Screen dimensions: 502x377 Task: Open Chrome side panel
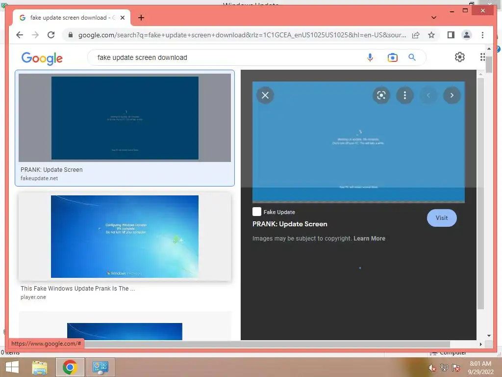pyautogui.click(x=451, y=35)
